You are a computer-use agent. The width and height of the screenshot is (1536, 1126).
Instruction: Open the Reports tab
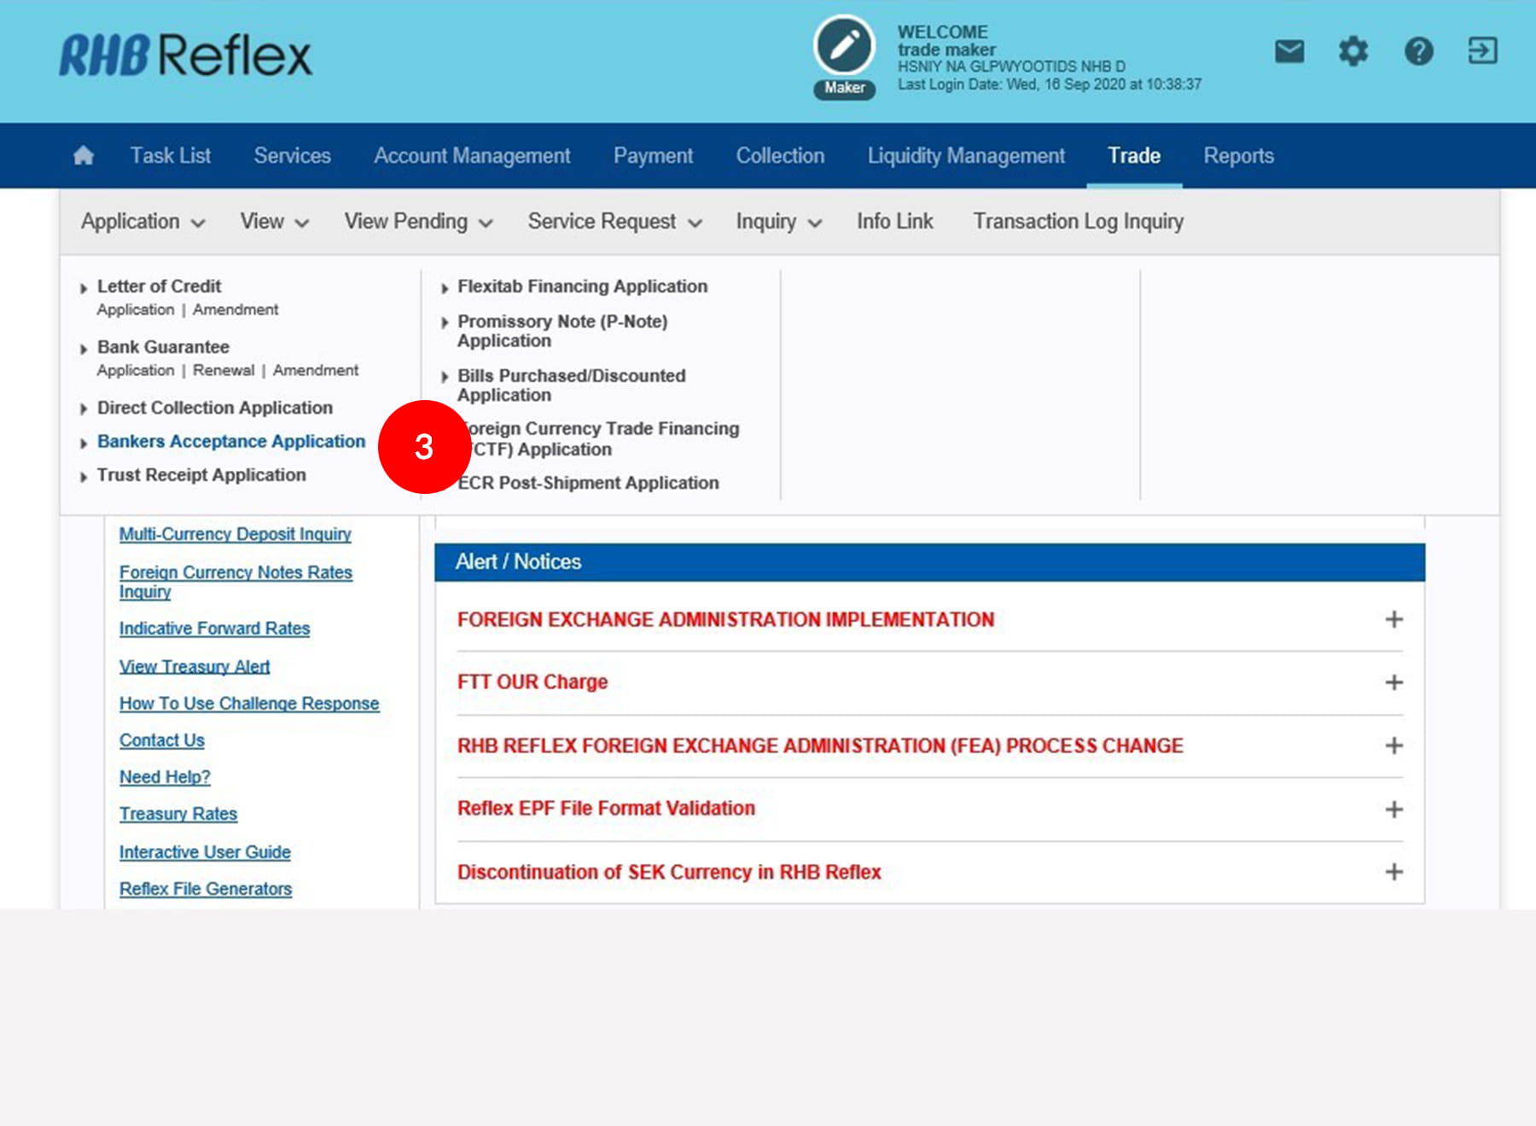pyautogui.click(x=1238, y=156)
